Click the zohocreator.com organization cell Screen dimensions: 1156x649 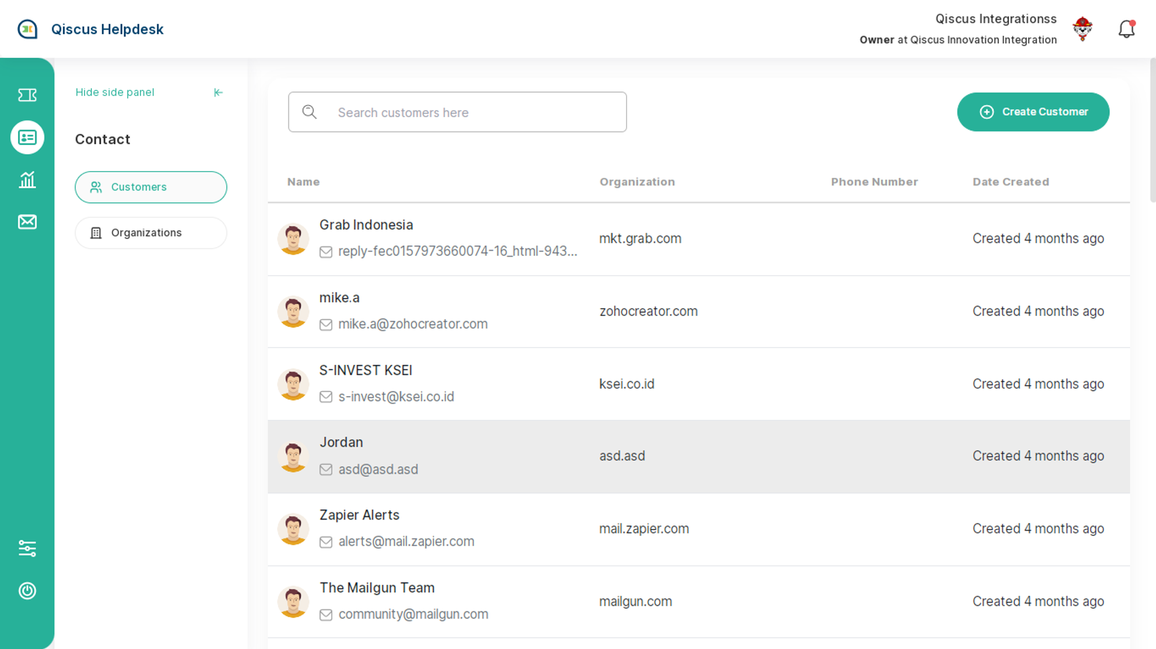pyautogui.click(x=648, y=311)
